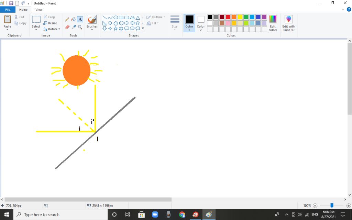This screenshot has height=220, width=352.
Task: Choose the Right arrow shape
Action: 126,23
